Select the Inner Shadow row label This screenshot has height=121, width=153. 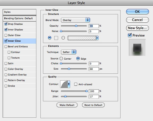coord(15,30)
